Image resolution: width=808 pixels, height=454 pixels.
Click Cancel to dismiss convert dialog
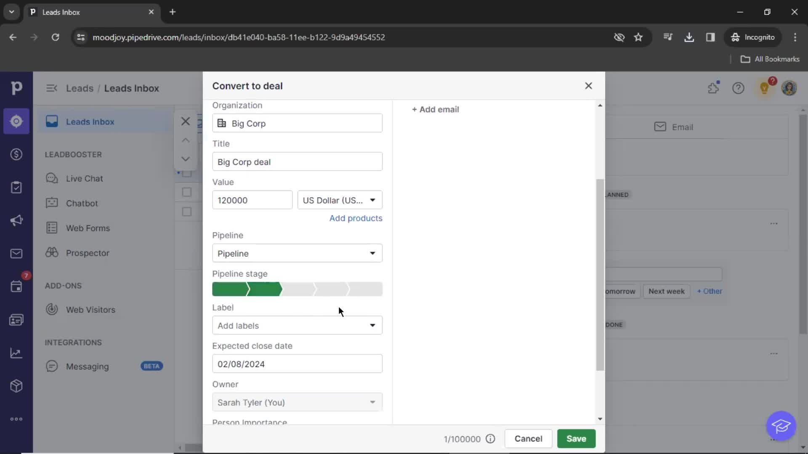(x=528, y=438)
